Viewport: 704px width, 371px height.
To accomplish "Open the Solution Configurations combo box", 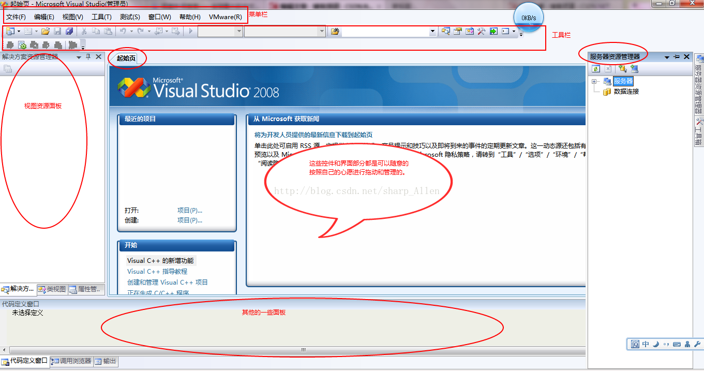I will coord(220,31).
